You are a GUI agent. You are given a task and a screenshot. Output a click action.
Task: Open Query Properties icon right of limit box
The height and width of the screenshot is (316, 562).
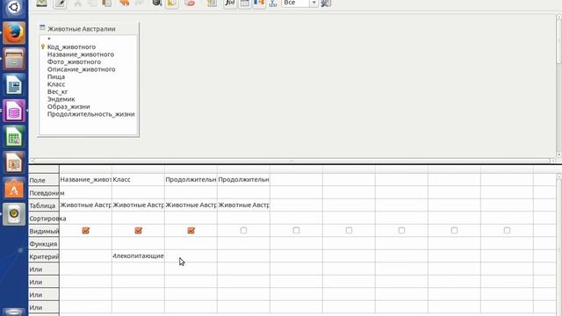click(x=326, y=3)
